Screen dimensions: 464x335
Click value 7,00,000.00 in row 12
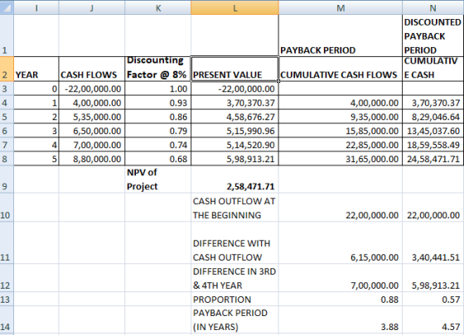point(341,278)
